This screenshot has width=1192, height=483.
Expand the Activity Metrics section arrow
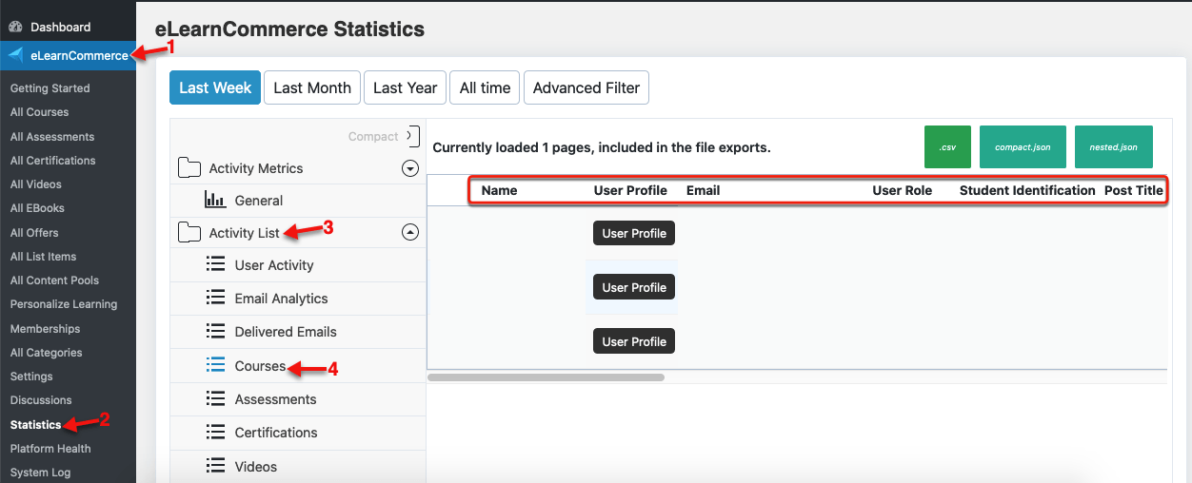tap(410, 168)
